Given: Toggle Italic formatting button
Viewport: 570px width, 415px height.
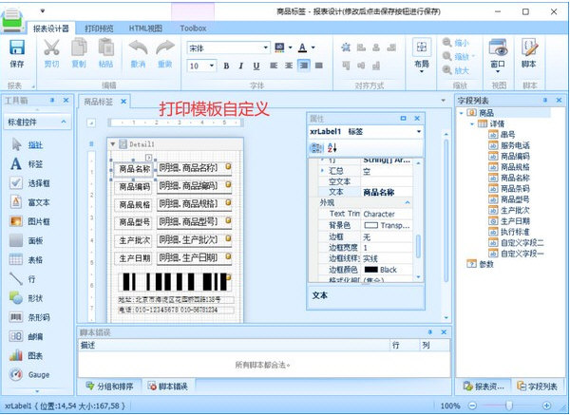Looking at the screenshot, I should click(241, 66).
